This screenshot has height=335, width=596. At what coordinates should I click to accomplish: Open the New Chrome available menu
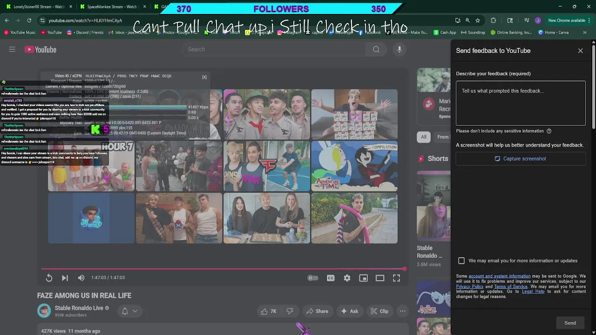569,20
